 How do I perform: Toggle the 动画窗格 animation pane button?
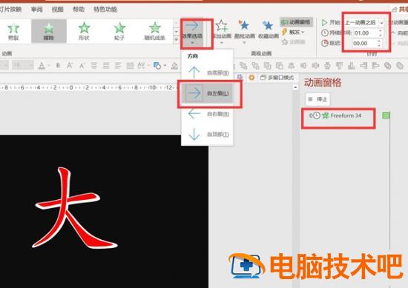(x=297, y=22)
